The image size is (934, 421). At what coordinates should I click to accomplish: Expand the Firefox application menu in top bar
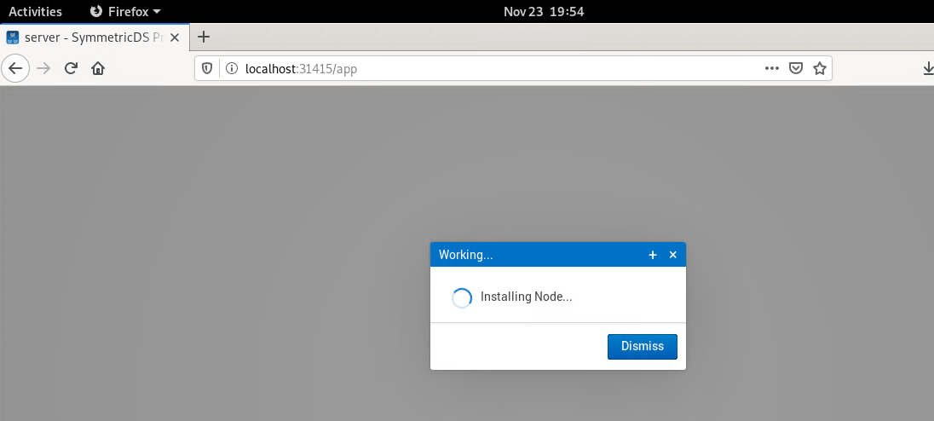click(125, 11)
